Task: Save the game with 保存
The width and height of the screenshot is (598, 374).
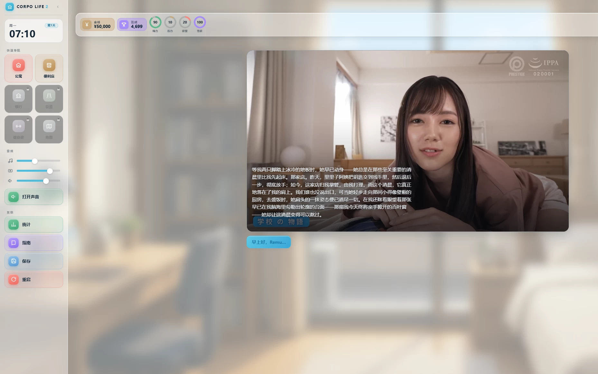Action: 34,261
